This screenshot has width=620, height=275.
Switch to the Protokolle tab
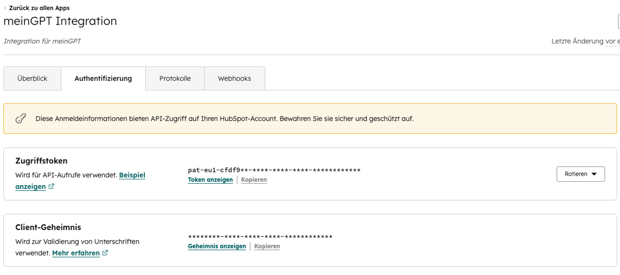tap(175, 78)
